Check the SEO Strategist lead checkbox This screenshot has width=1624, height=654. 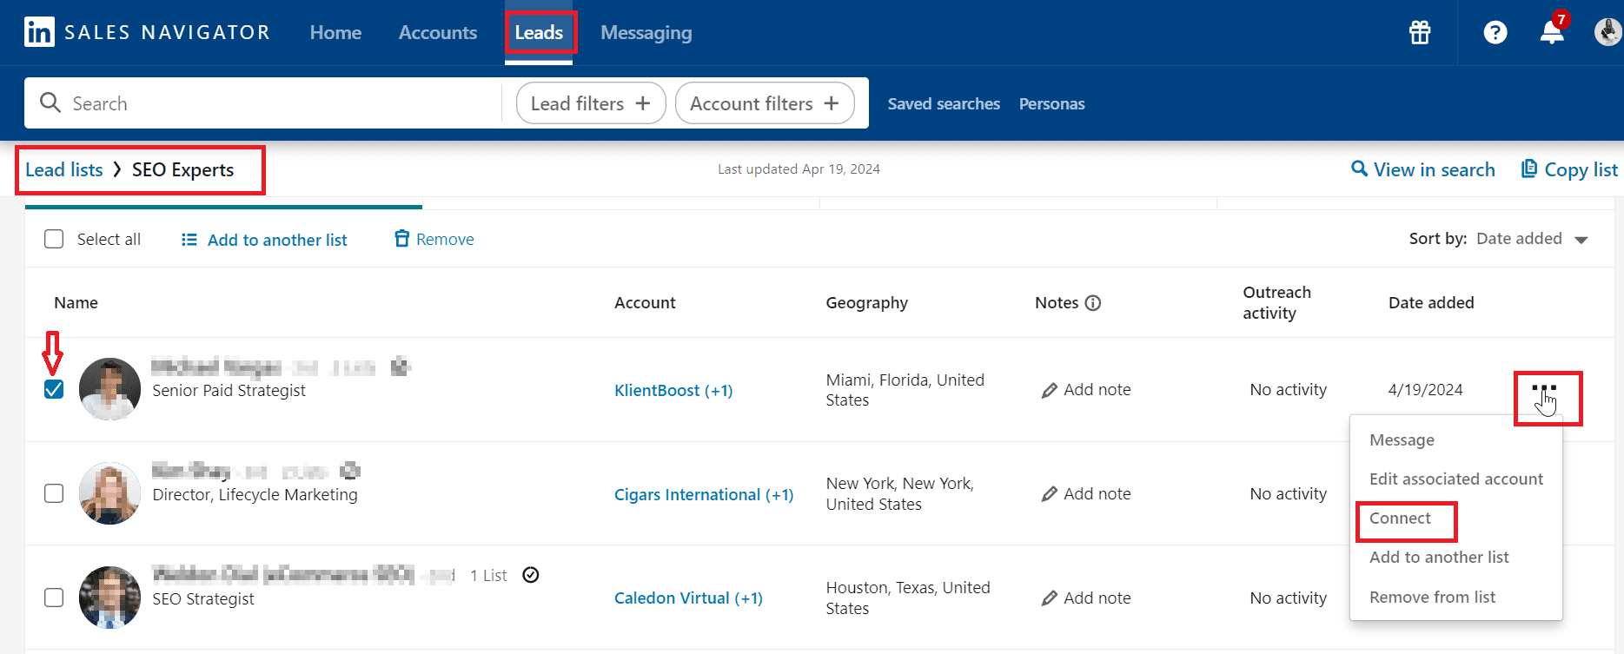coord(54,598)
